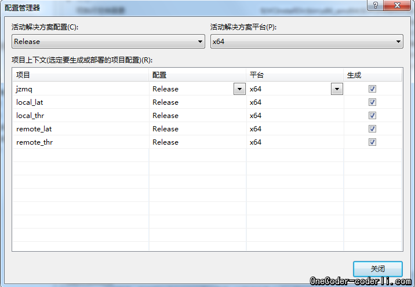Click the 项目 column header
This screenshot has width=415, height=287.
[81, 75]
